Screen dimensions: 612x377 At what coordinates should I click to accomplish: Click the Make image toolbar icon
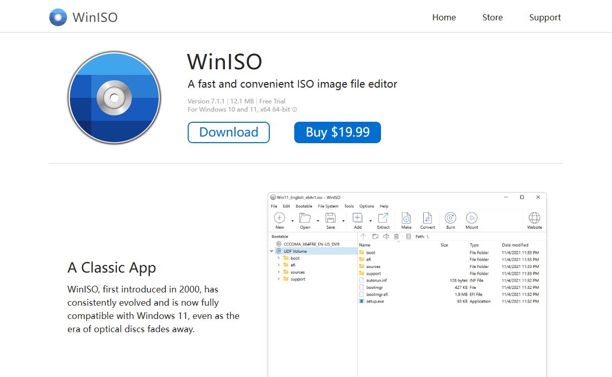coord(406,218)
